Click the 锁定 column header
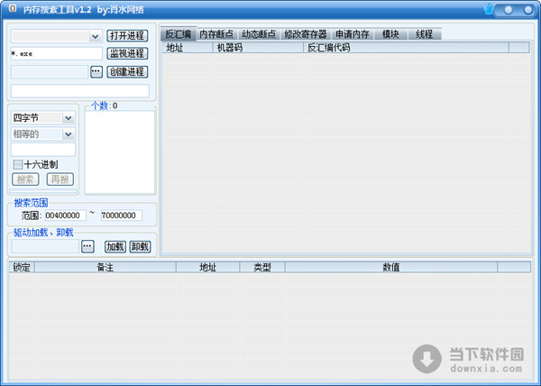Screen dimensions: 541x386 pos(22,267)
